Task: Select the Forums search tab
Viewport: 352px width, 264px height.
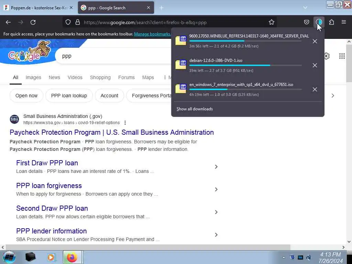Action: (x=126, y=77)
